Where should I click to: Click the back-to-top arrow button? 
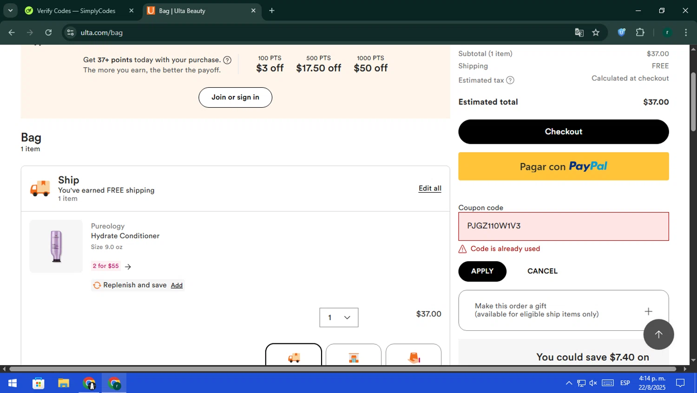tap(658, 334)
